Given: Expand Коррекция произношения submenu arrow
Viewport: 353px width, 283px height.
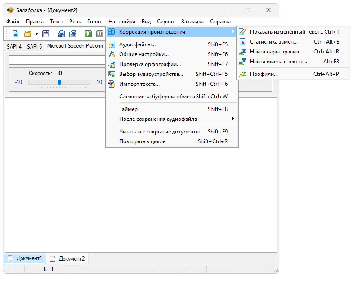Looking at the screenshot, I should pyautogui.click(x=233, y=32).
